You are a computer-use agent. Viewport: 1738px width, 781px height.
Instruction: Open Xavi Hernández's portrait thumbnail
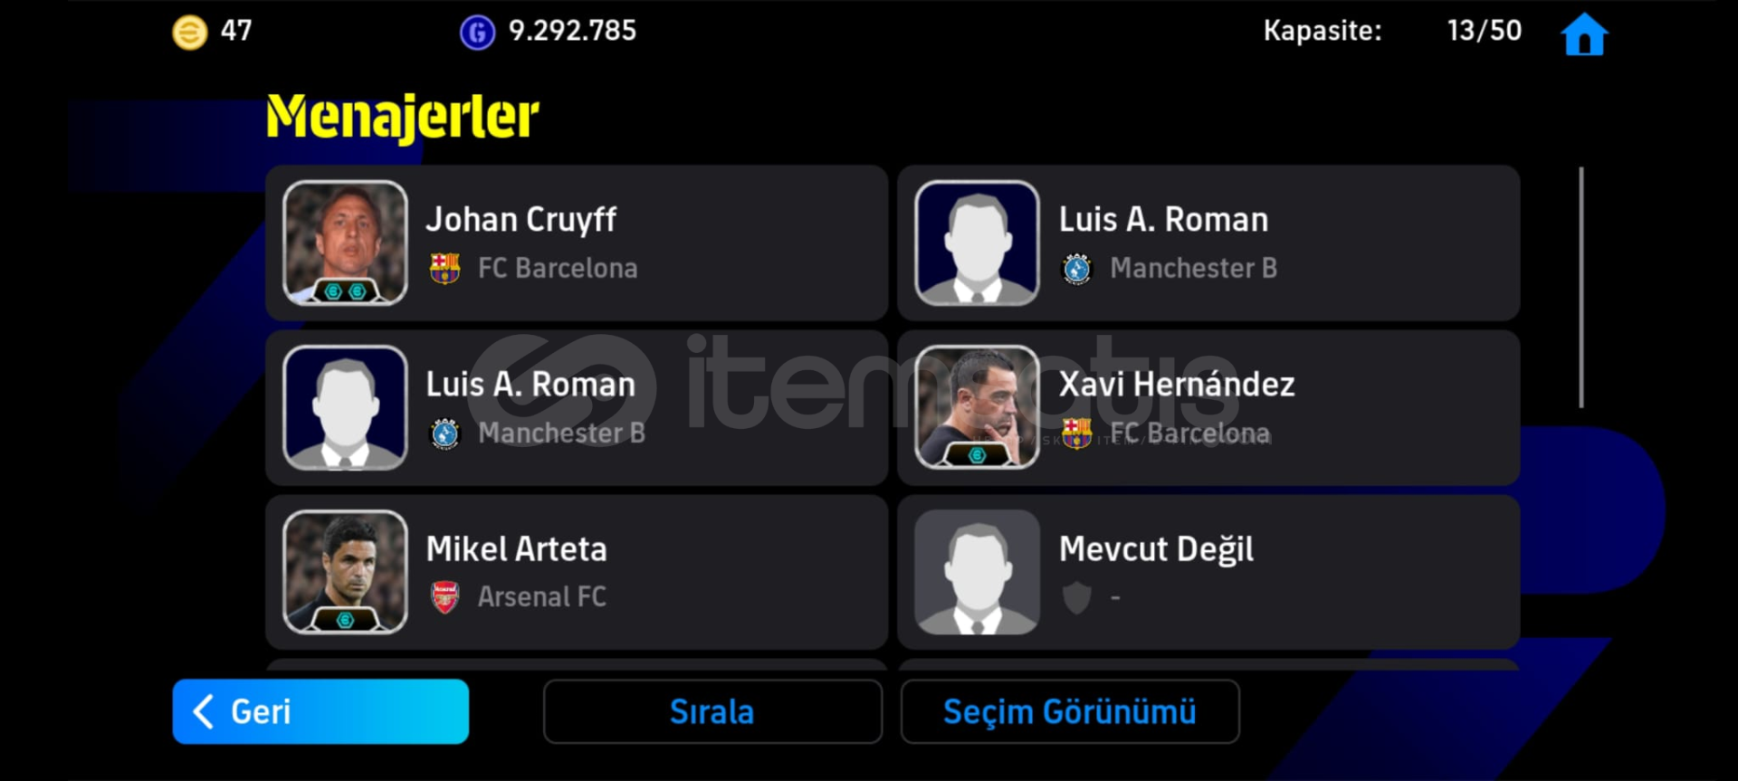[x=977, y=407]
